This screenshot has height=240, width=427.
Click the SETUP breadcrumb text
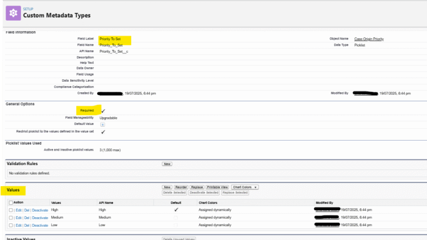(28, 9)
